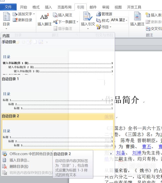The height and width of the screenshot is (183, 162).
Task: Click the 下一条脚注 icon
Action: point(55,22)
